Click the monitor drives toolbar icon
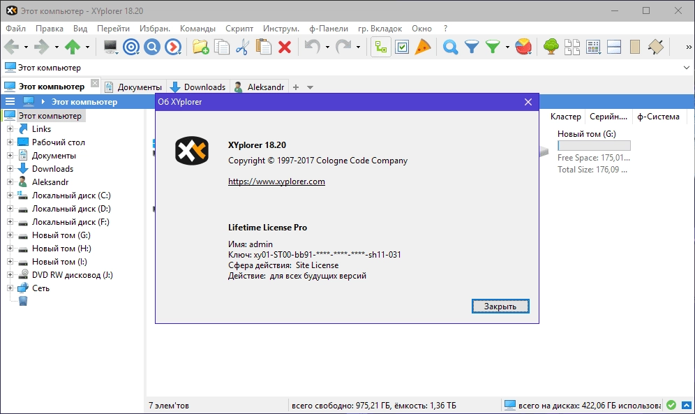The height and width of the screenshot is (414, 695). pos(110,47)
